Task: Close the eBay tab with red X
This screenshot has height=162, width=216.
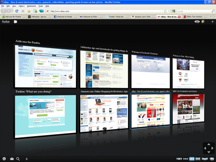Action: click(179, 17)
